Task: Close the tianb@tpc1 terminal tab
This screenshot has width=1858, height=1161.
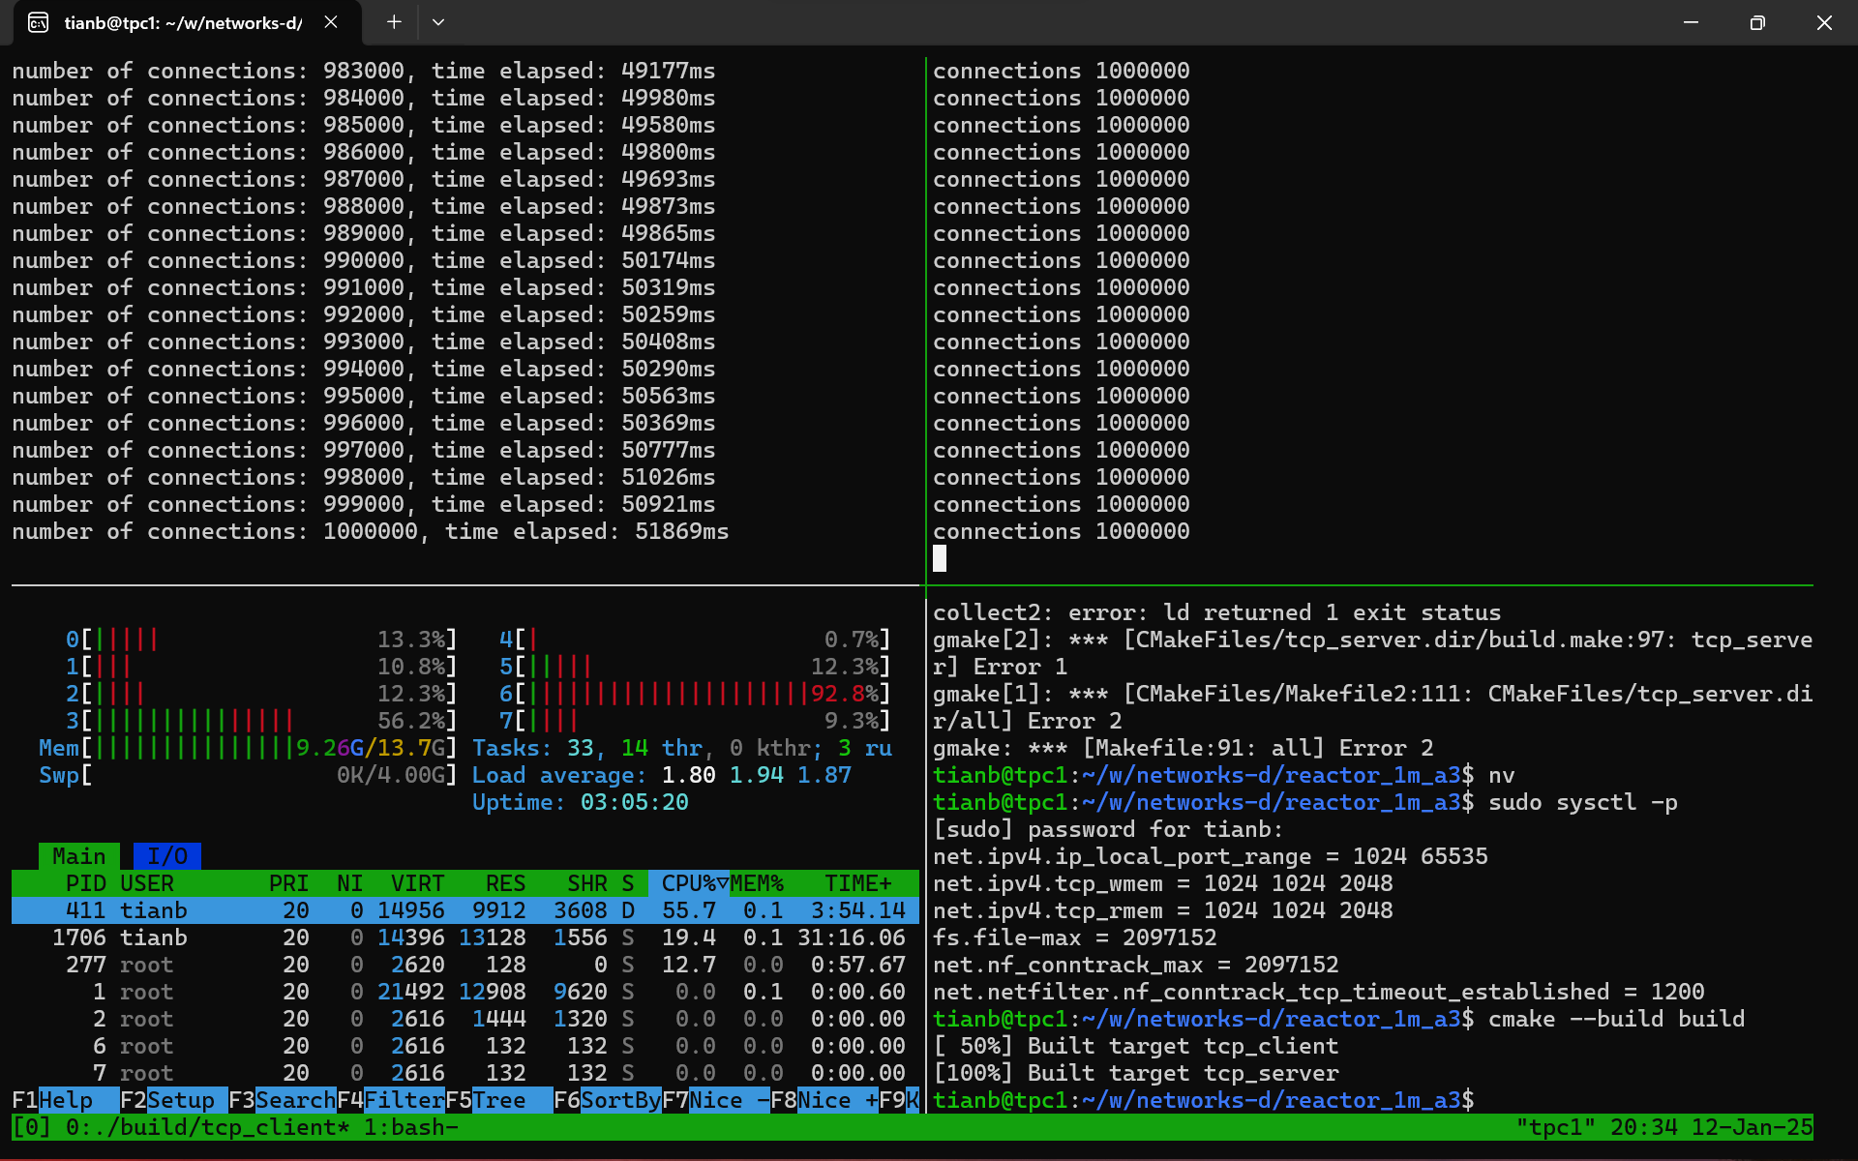Action: coord(331,22)
